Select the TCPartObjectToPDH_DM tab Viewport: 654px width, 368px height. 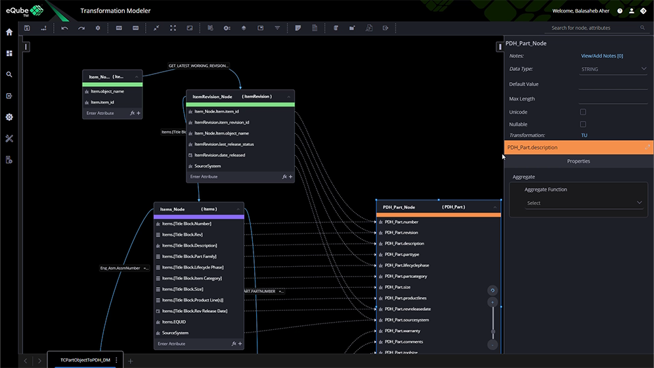pyautogui.click(x=85, y=360)
